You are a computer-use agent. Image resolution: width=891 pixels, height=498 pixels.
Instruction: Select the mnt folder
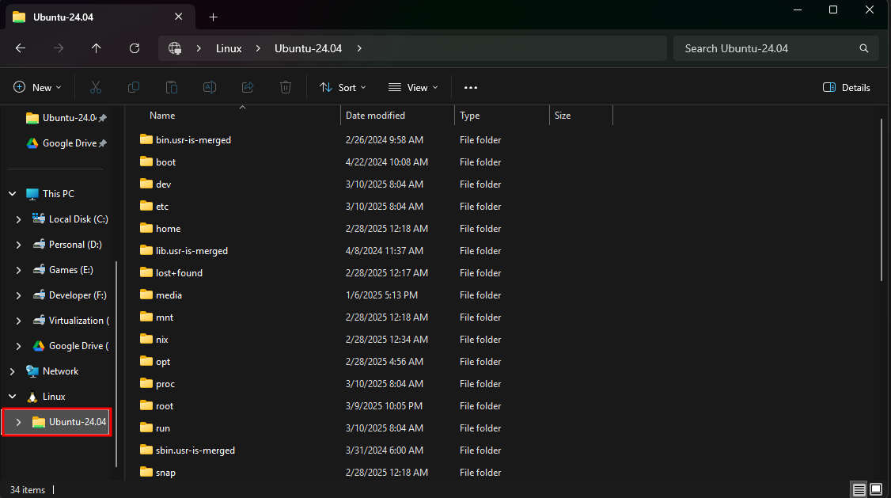(x=157, y=317)
